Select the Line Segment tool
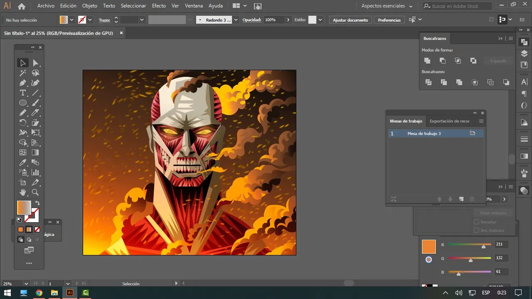This screenshot has height=299, width=532. [x=36, y=93]
